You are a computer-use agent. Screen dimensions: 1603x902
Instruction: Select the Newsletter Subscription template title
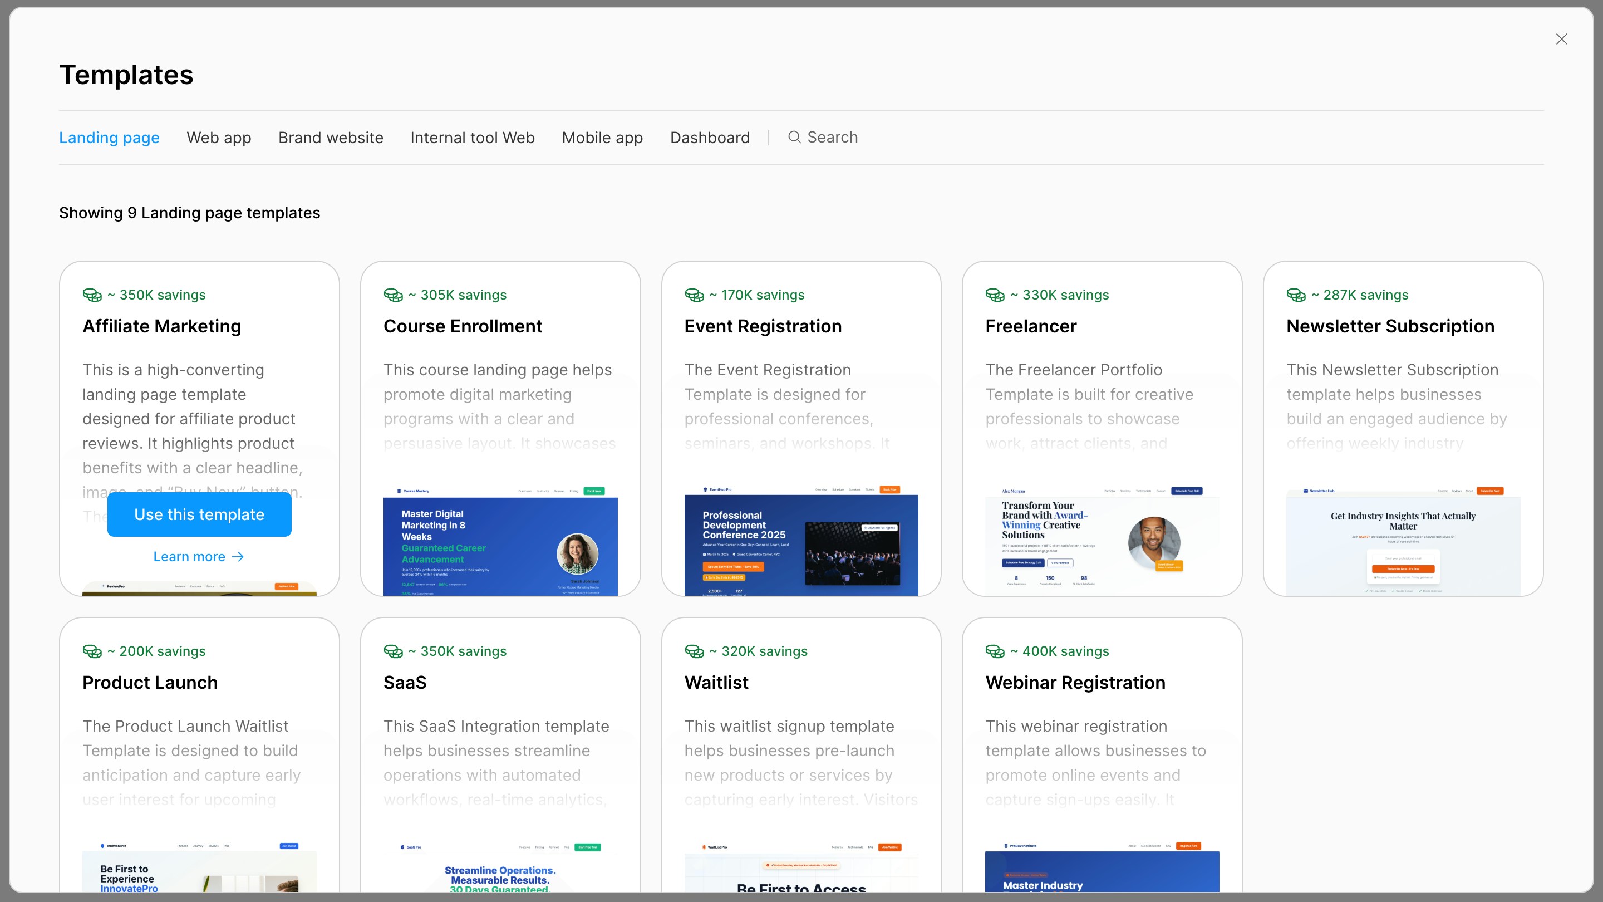click(x=1390, y=326)
